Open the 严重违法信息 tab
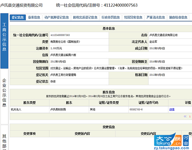The image size is (192, 150). click(156, 17)
